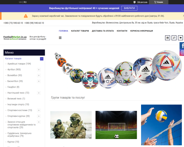This screenshot has height=147, width=184.
Task: Open the Кошик button in top bar
Action: [x=159, y=2]
